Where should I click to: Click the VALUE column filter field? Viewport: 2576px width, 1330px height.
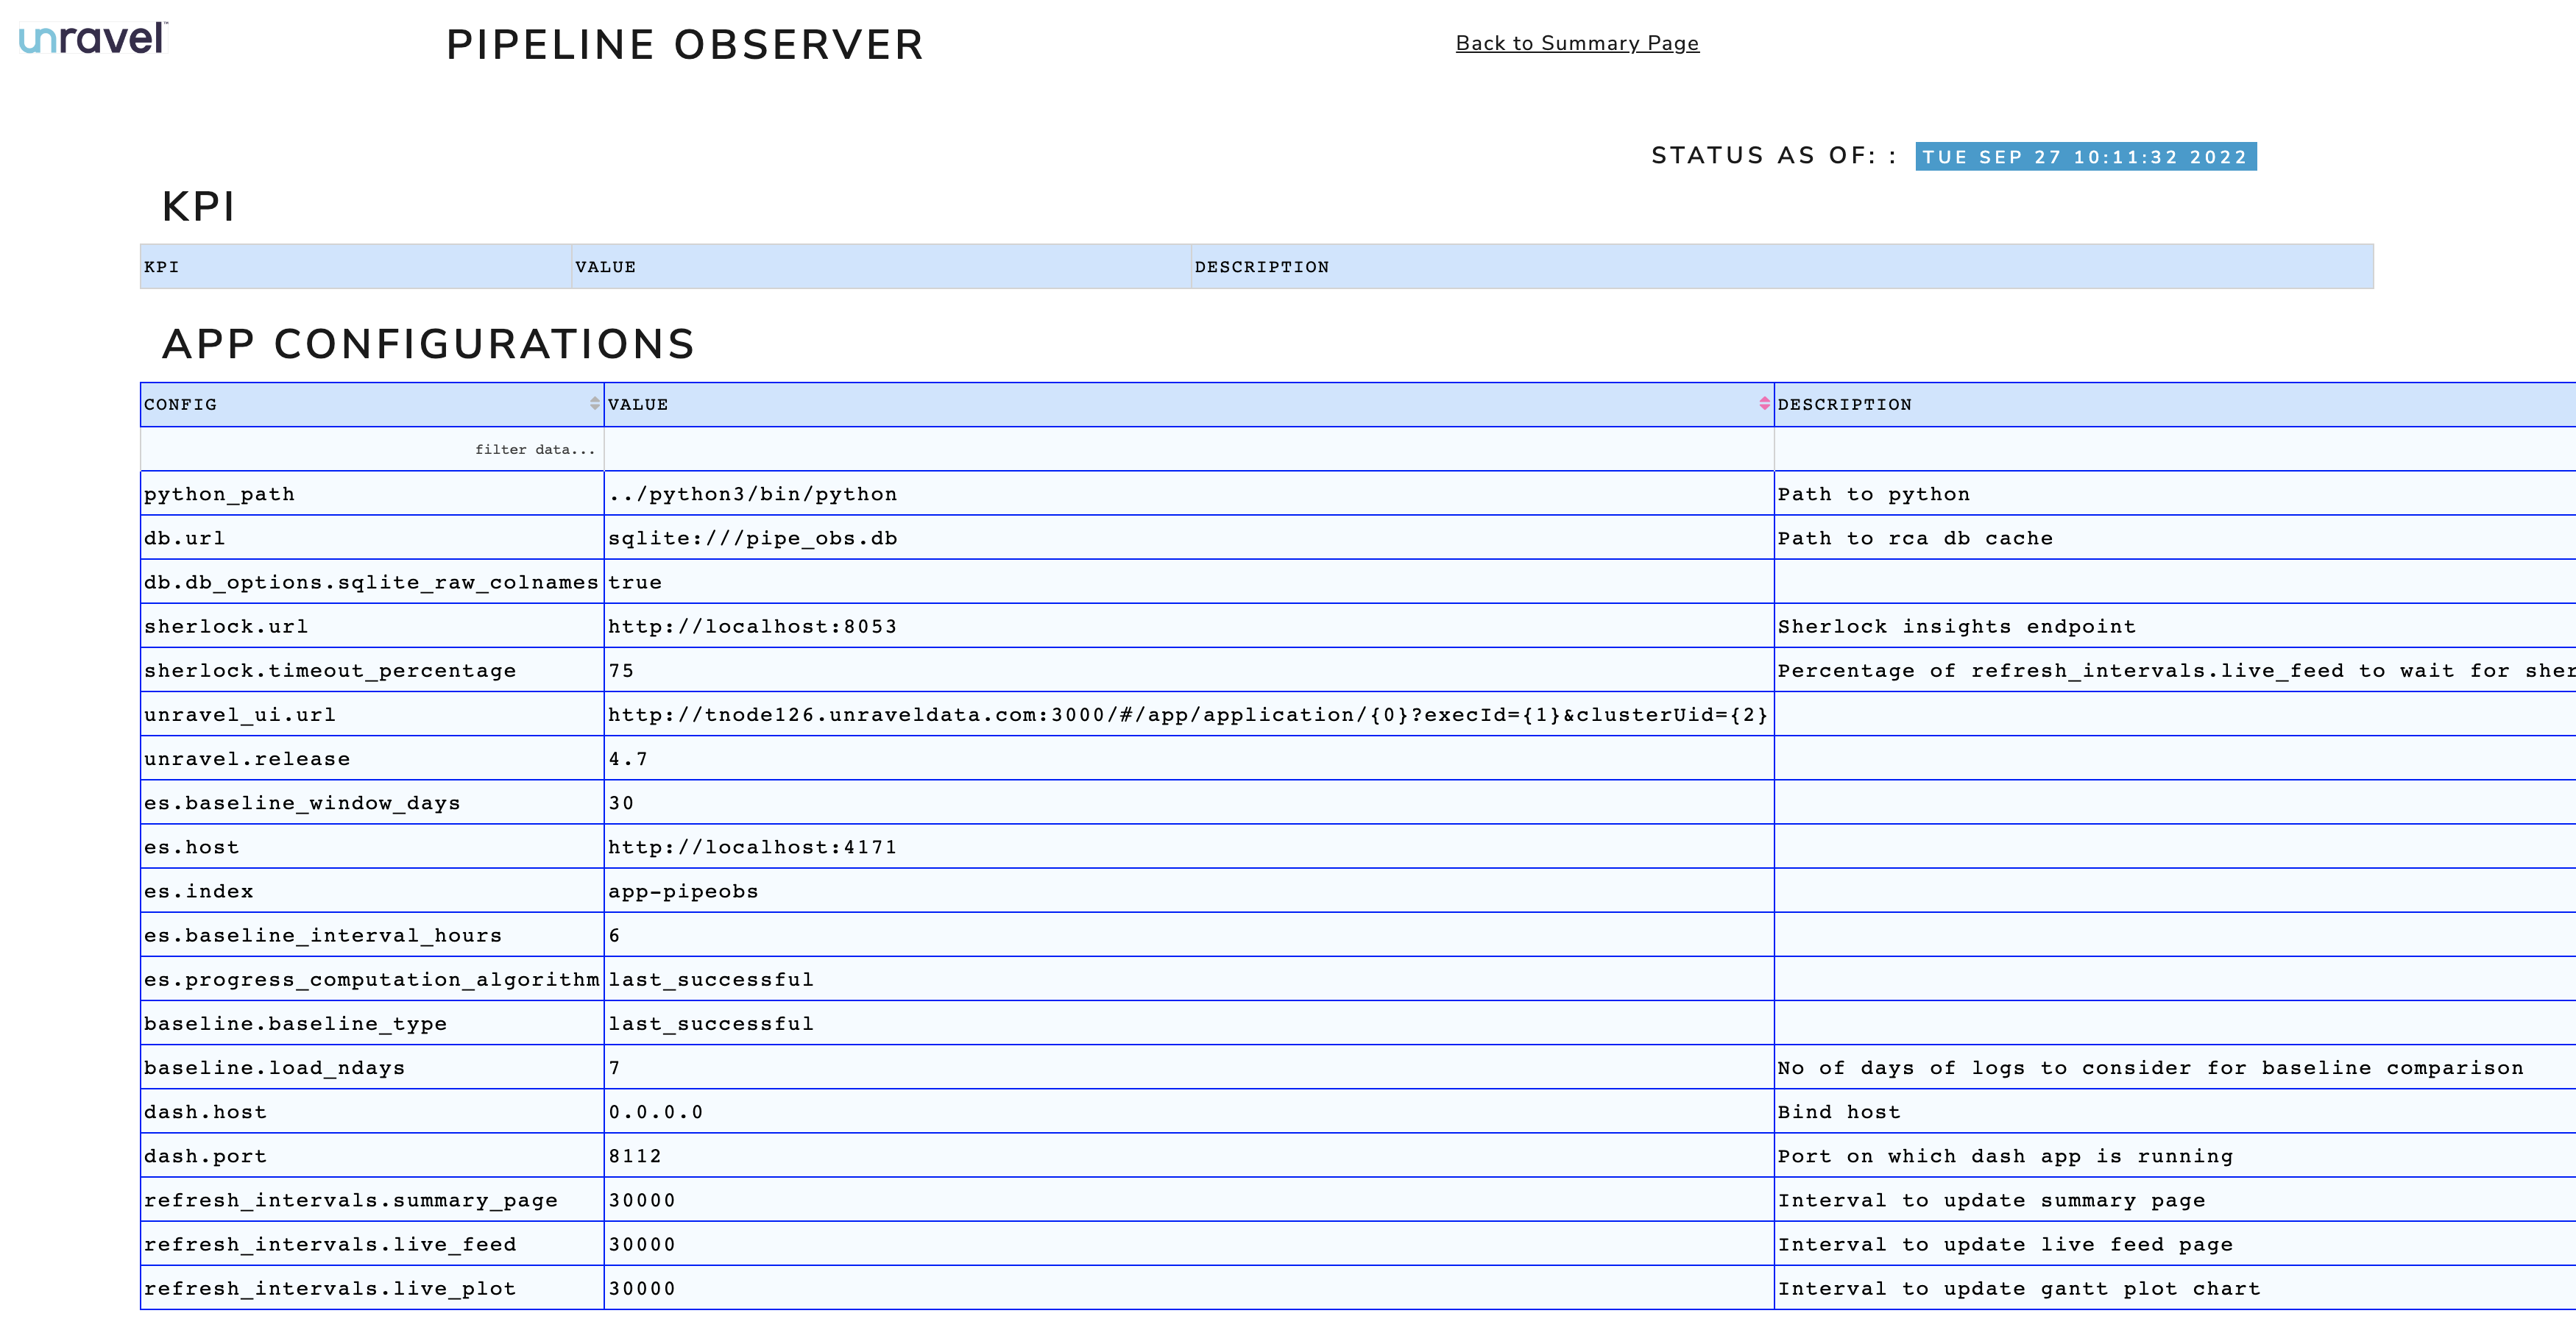pos(1189,449)
